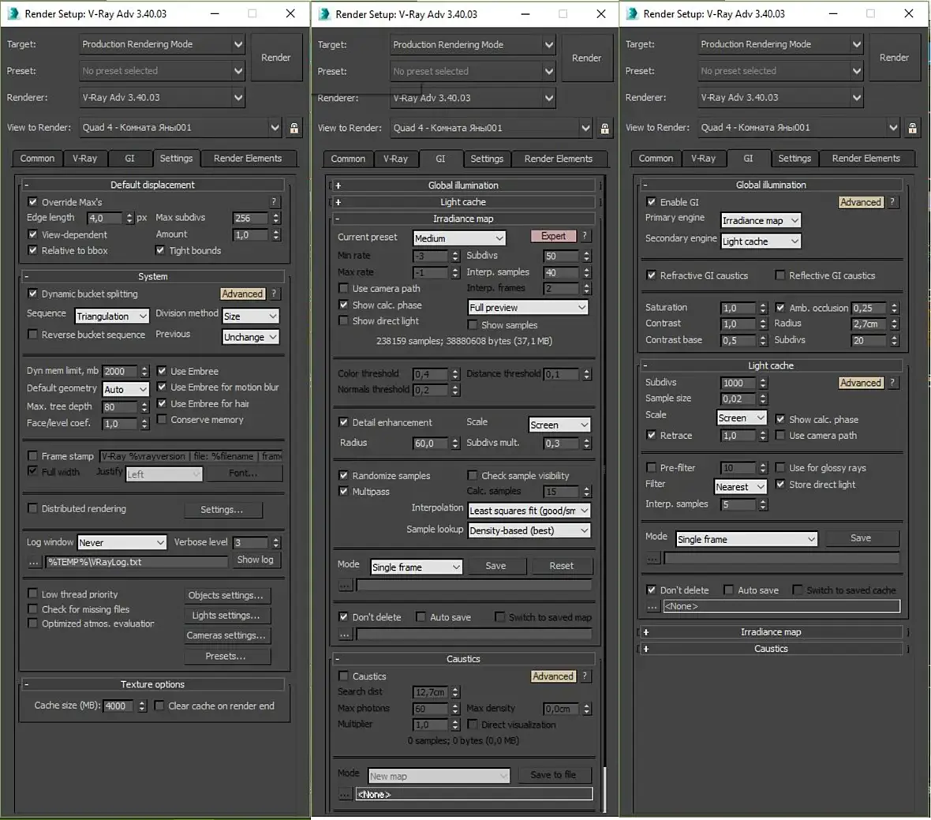Enable Distributed rendering checkbox
The image size is (931, 820).
32,508
